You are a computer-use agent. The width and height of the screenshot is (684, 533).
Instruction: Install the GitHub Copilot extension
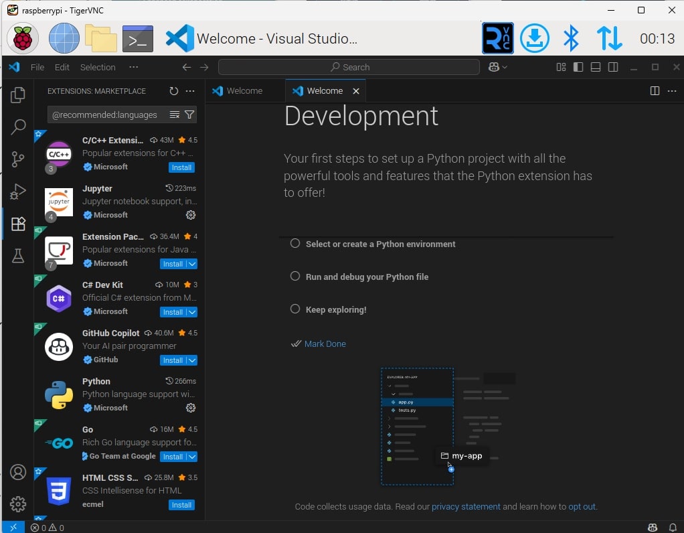[x=173, y=360]
